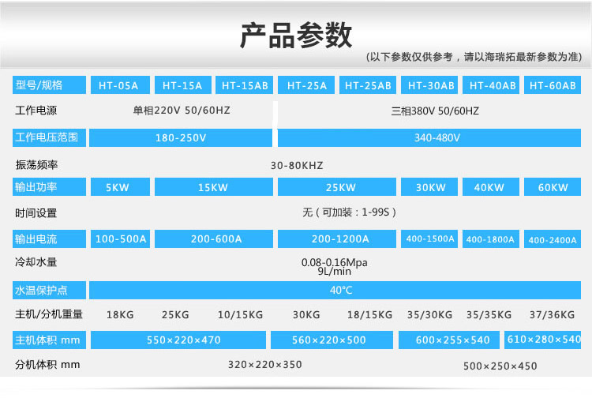This screenshot has width=592, height=398.
Task: Select the 5KW output power cell
Action: (118, 188)
